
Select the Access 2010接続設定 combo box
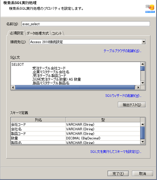(x=87, y=42)
